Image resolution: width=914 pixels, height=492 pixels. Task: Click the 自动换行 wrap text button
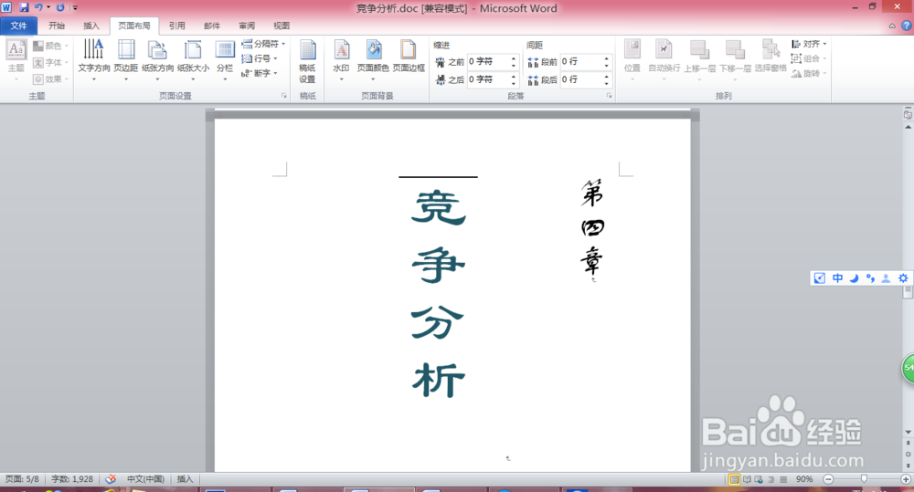coord(664,60)
